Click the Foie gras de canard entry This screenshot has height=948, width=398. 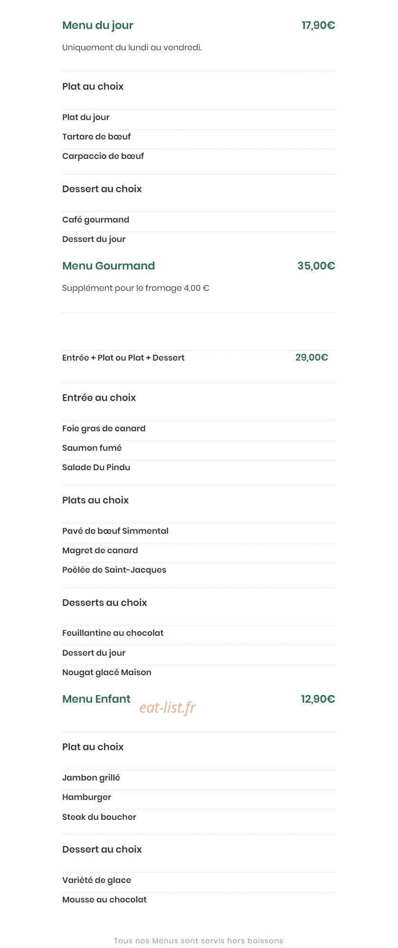click(104, 428)
